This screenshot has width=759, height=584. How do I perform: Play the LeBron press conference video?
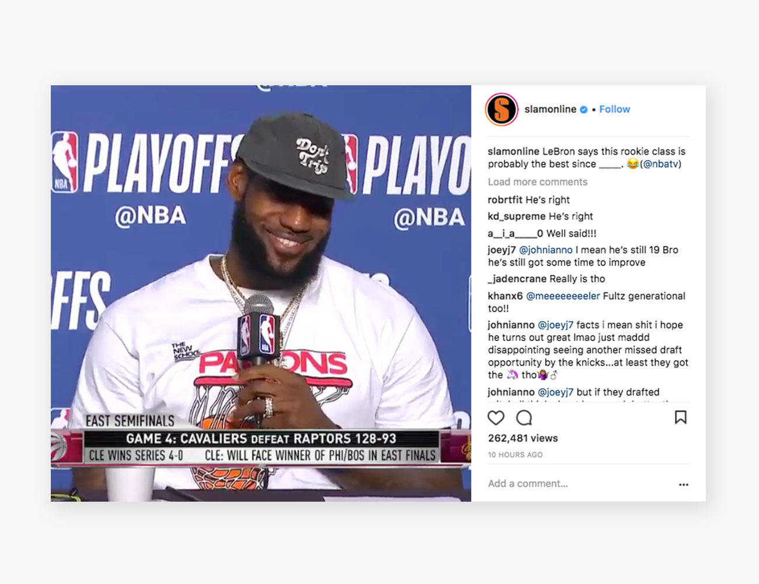click(261, 293)
